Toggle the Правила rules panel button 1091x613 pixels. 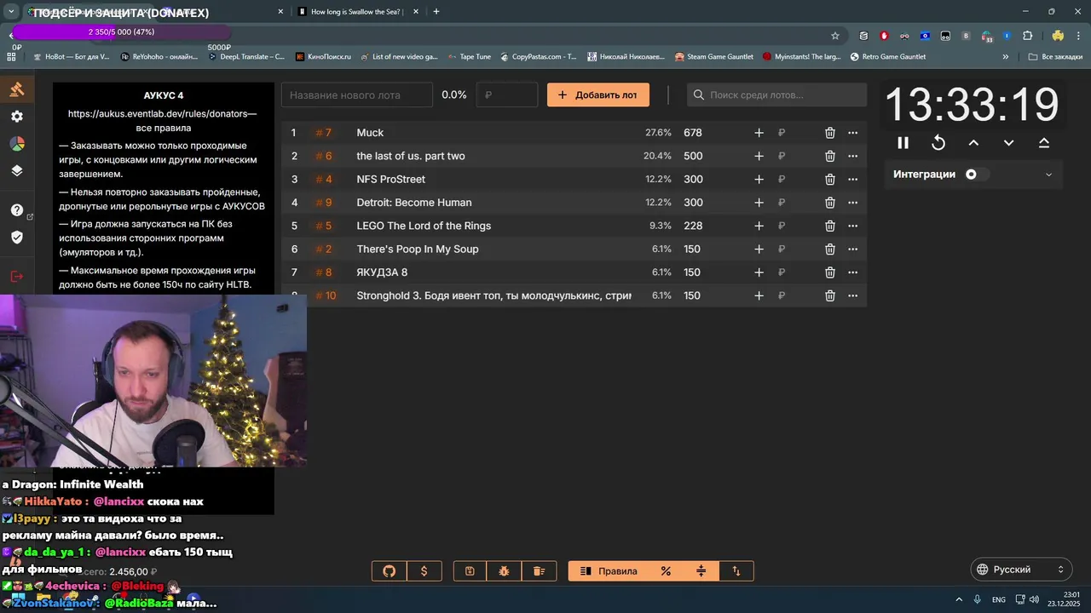609,571
